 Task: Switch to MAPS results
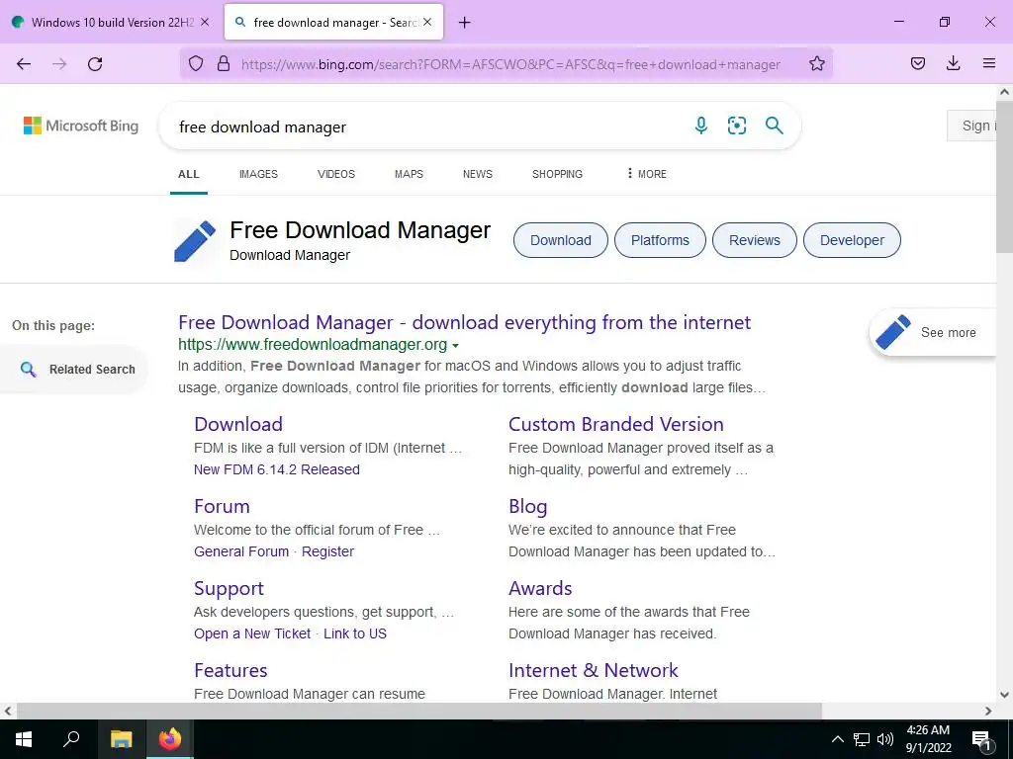pyautogui.click(x=409, y=174)
